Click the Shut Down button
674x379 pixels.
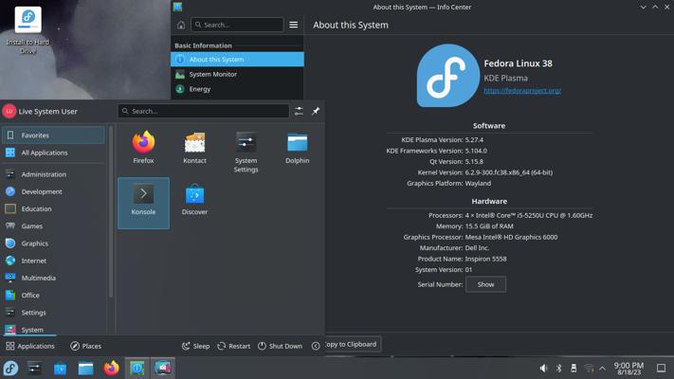280,346
